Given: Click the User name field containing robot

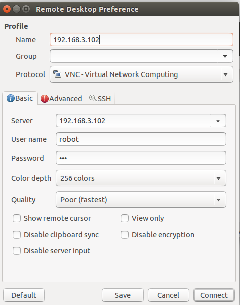Looking at the screenshot, I should coord(141,139).
